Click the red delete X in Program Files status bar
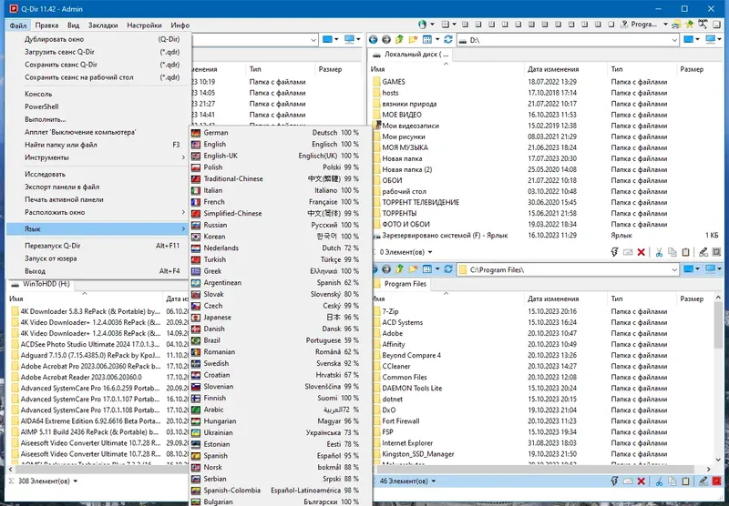 point(642,481)
